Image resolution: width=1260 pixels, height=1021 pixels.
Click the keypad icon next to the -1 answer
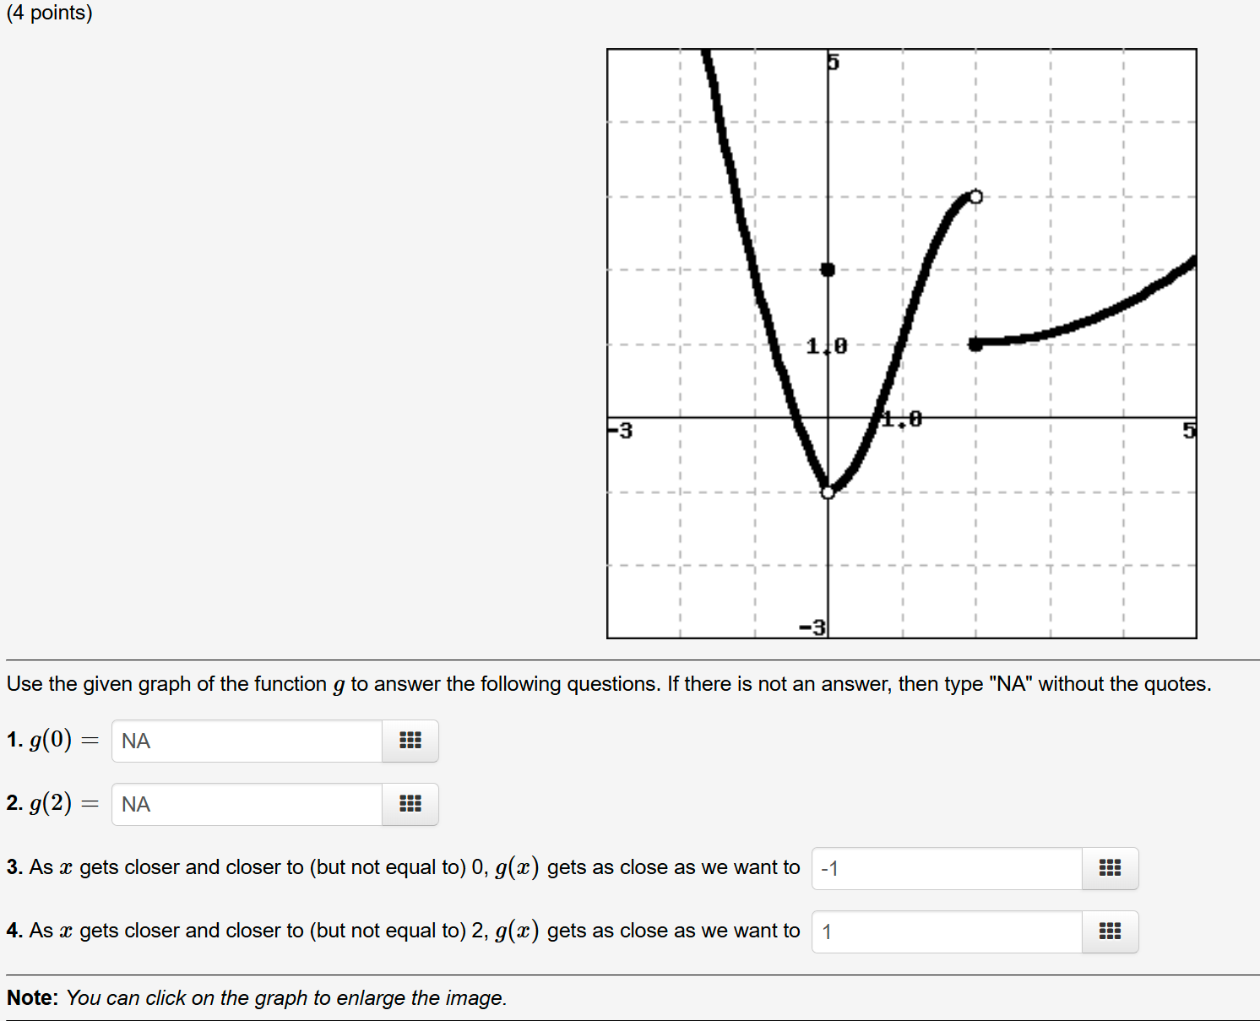click(1110, 868)
